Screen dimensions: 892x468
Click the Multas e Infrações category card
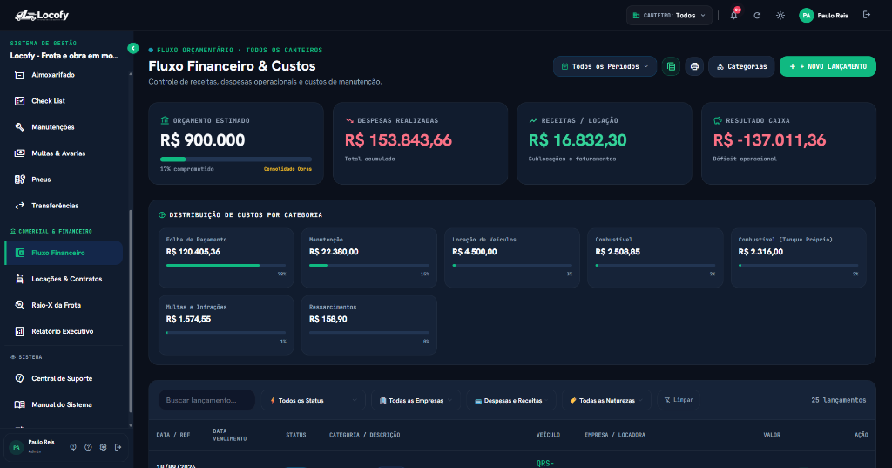(226, 325)
